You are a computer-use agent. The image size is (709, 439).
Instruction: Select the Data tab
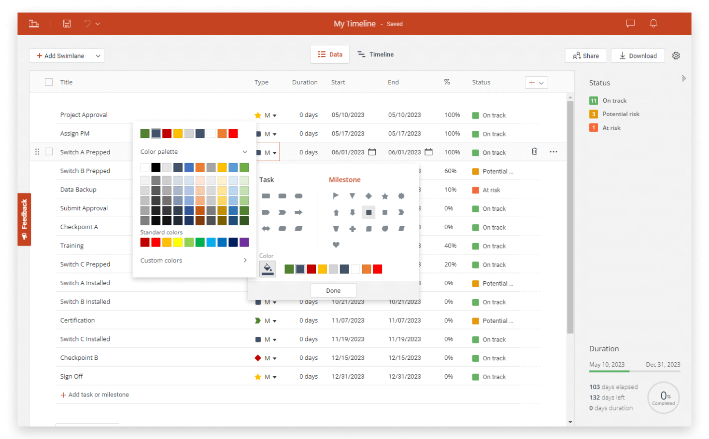(330, 54)
